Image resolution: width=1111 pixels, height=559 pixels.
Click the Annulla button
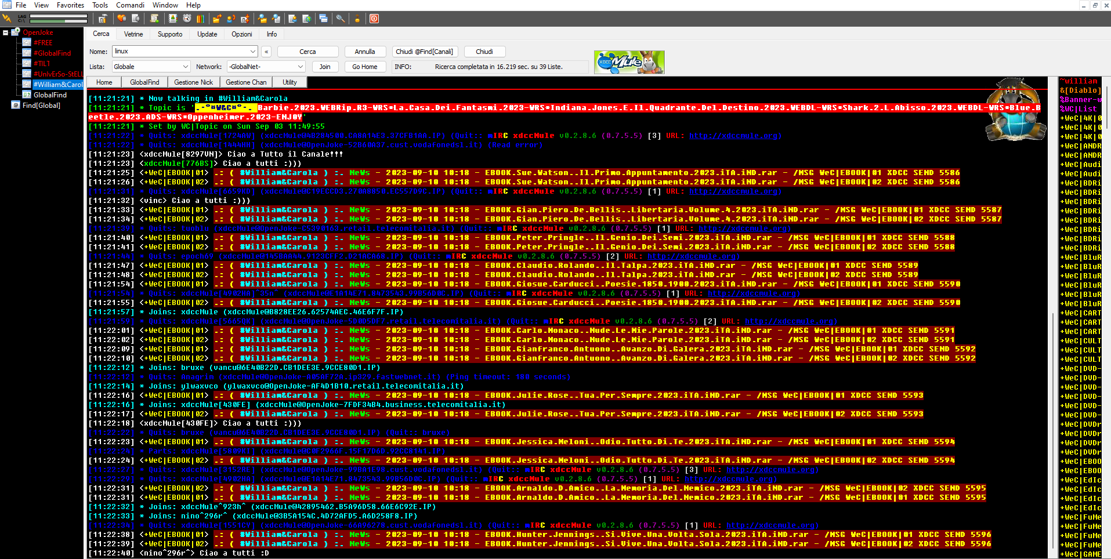pos(365,52)
